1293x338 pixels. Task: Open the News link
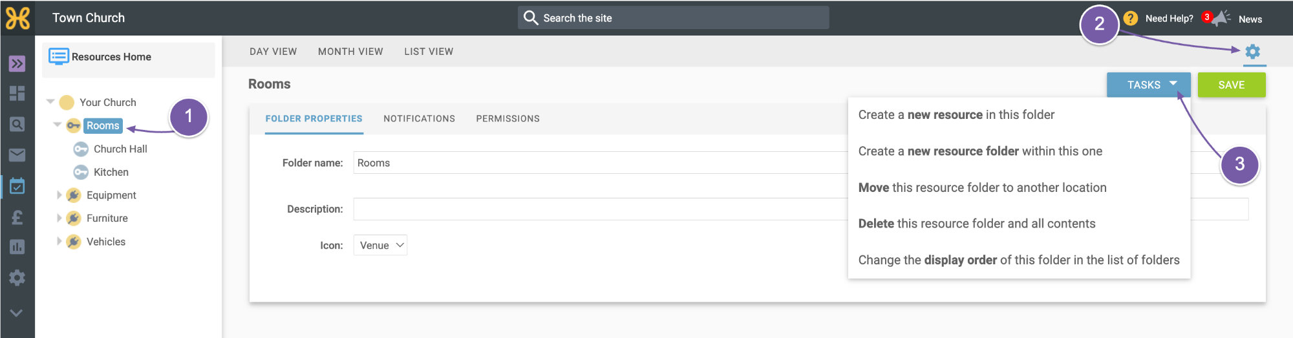[1250, 19]
